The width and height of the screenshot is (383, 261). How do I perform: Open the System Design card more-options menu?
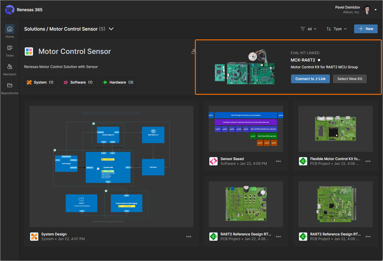pyautogui.click(x=189, y=237)
